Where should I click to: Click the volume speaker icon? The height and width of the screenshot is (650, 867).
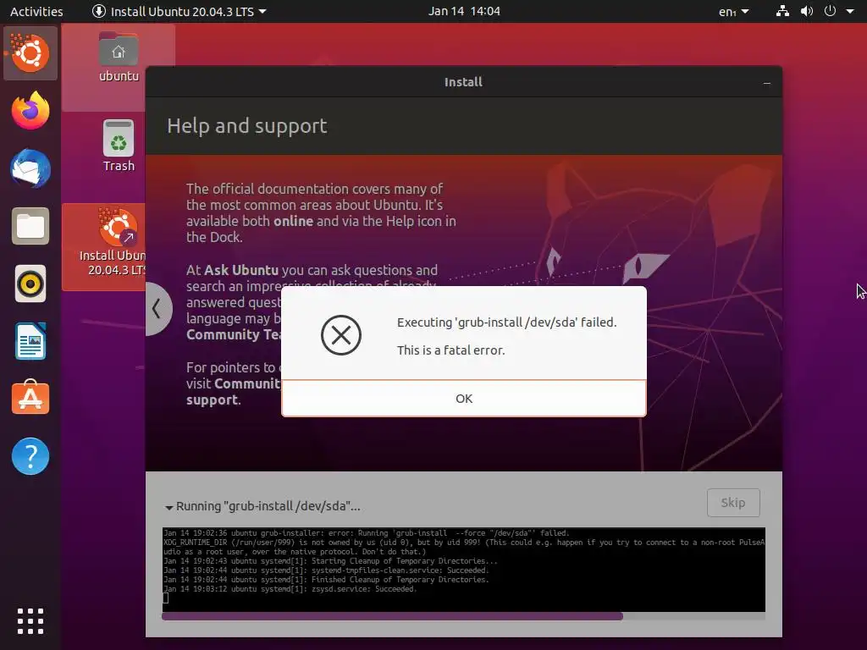click(807, 11)
